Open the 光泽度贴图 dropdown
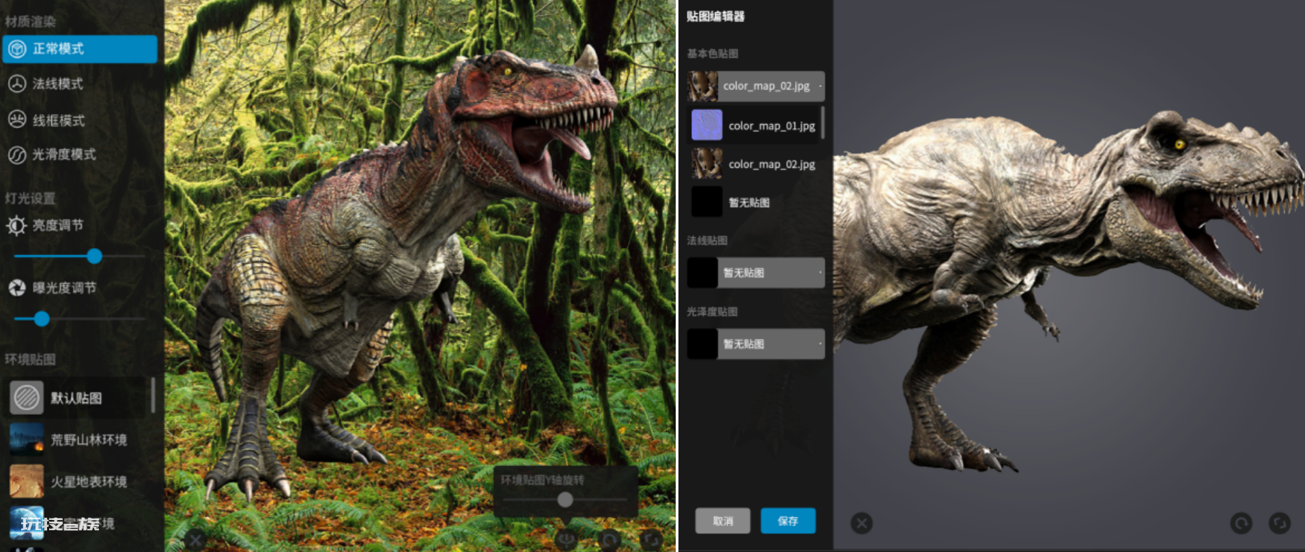 [756, 344]
